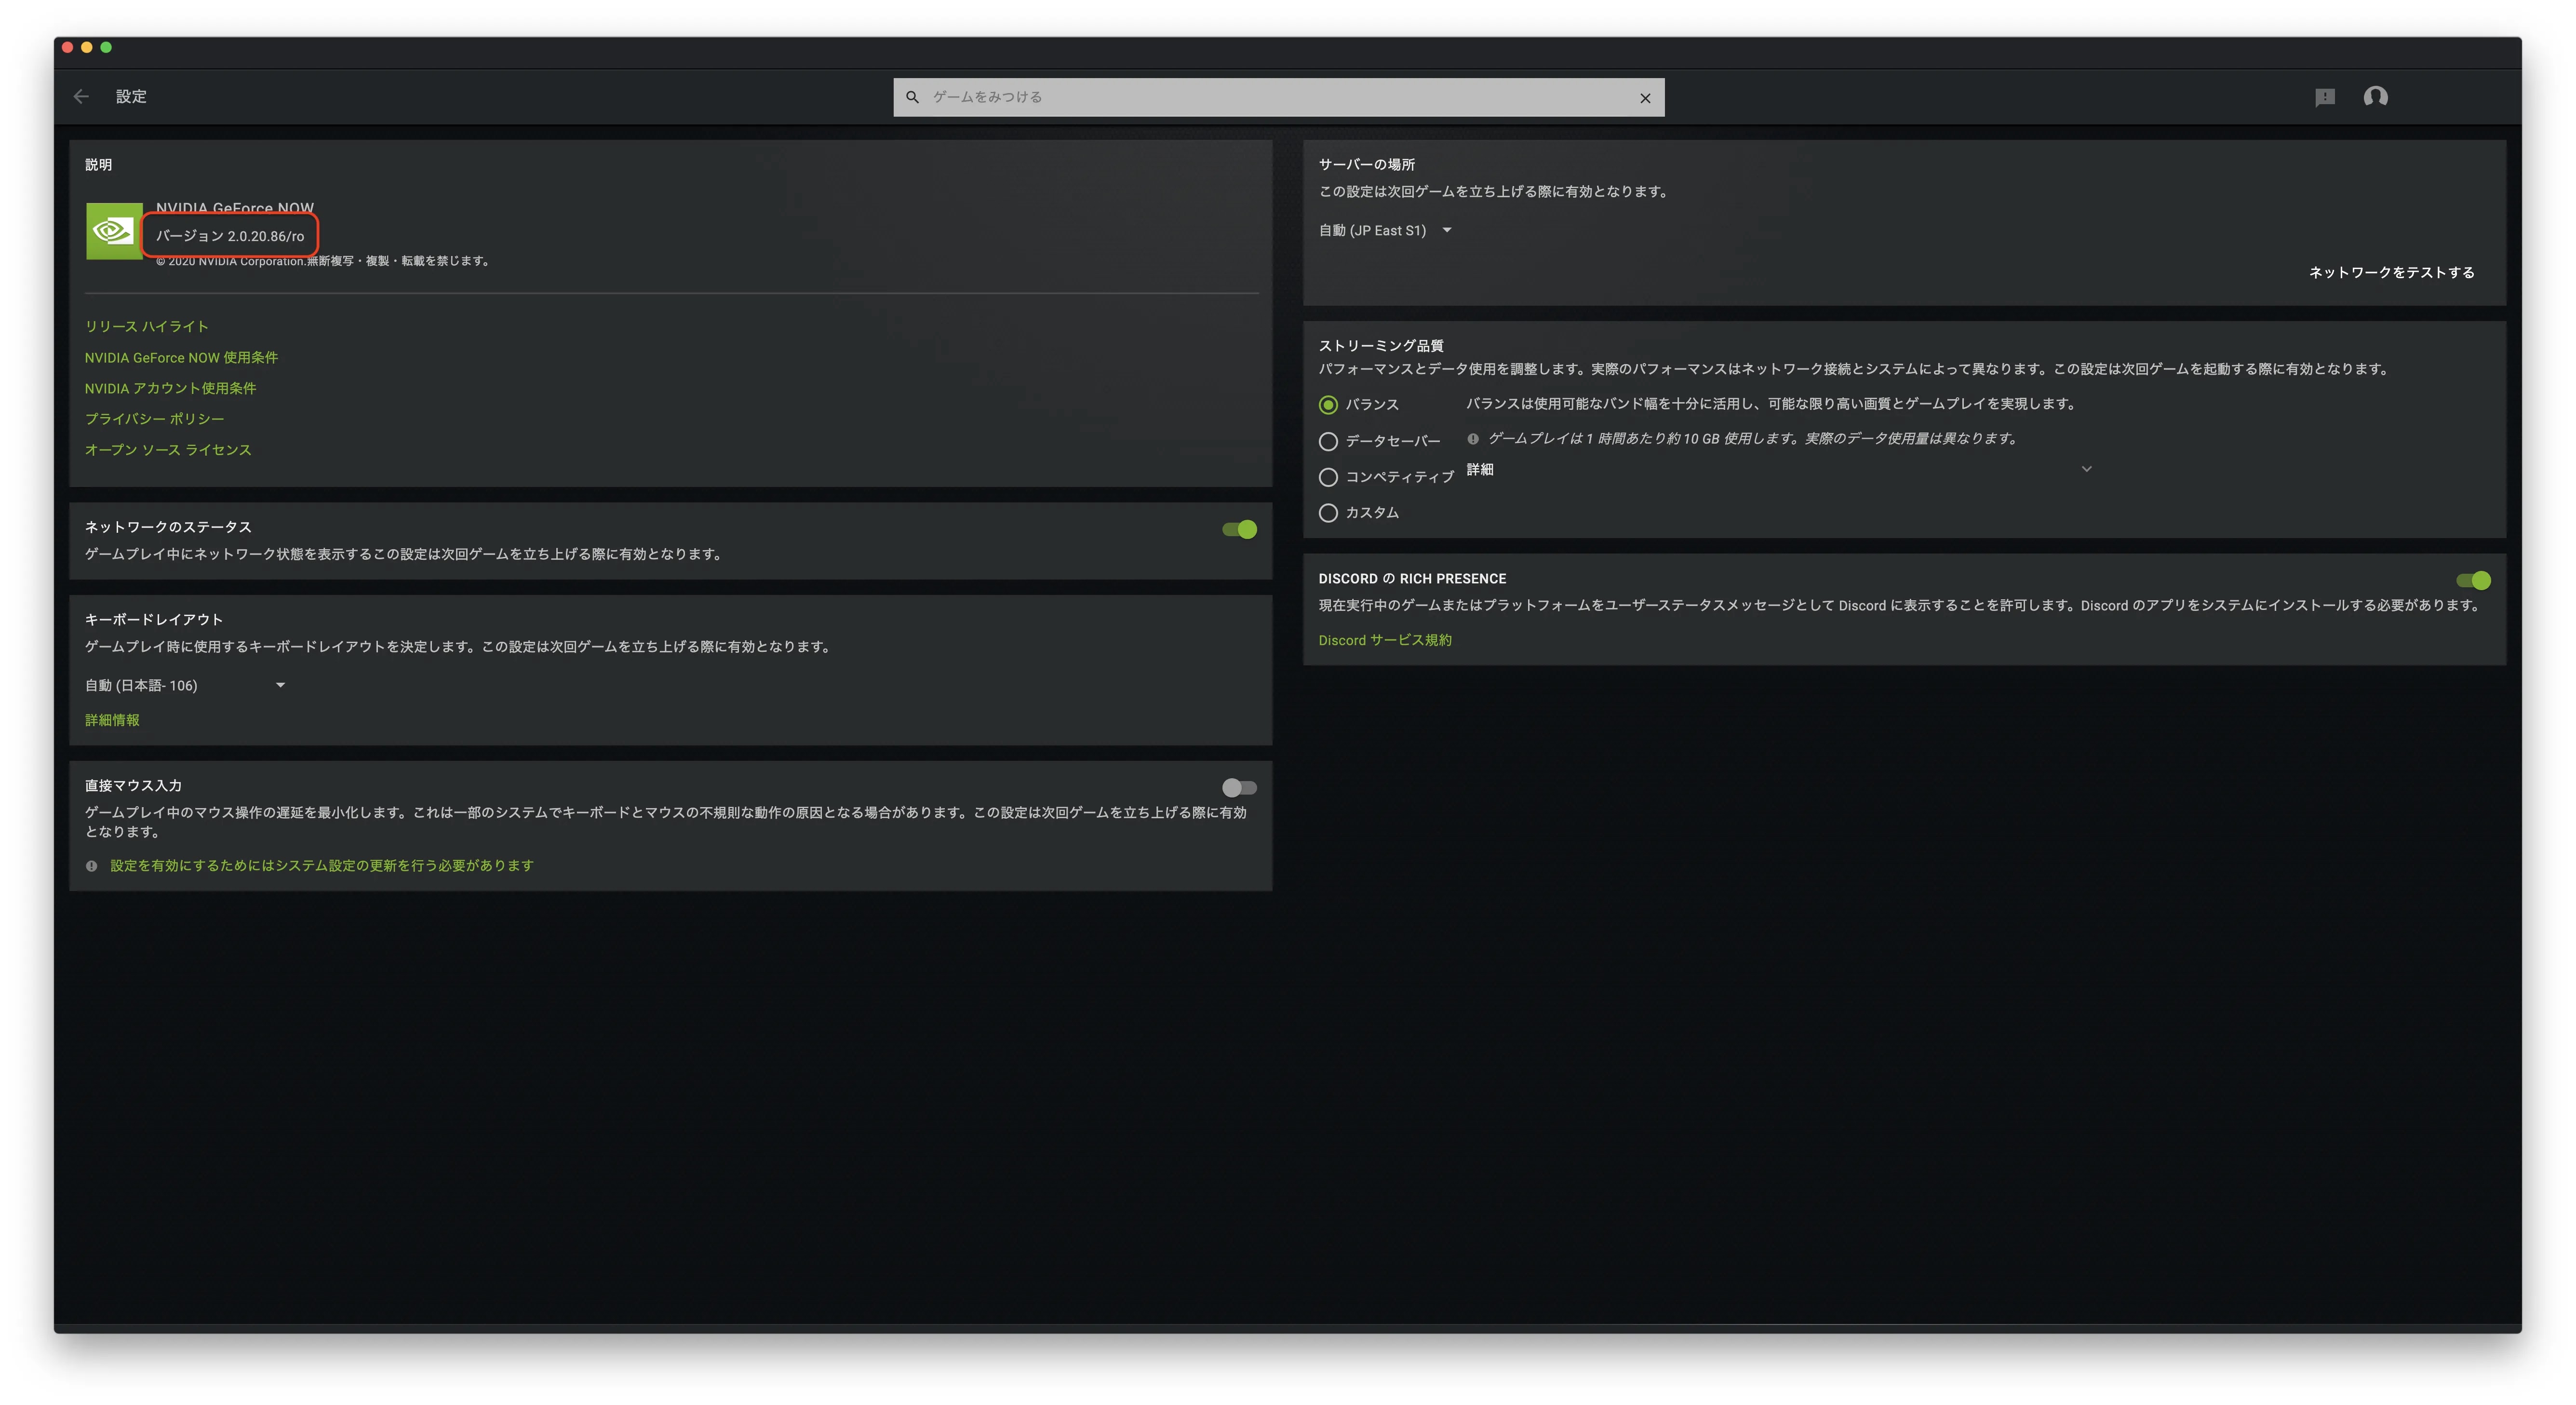Screen dimensions: 2576x1405
Task: Click the macOS yellow minimize window button
Action: pyautogui.click(x=87, y=47)
